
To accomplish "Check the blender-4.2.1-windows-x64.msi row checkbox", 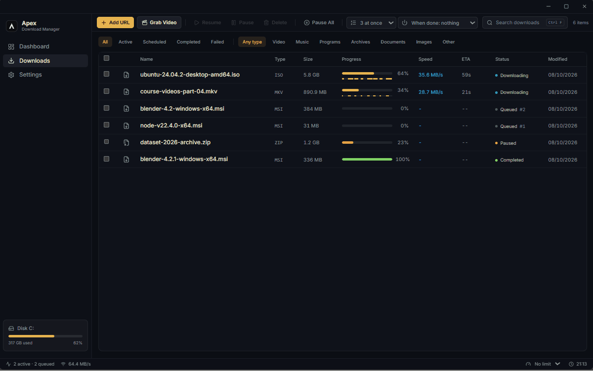I will 106,159.
